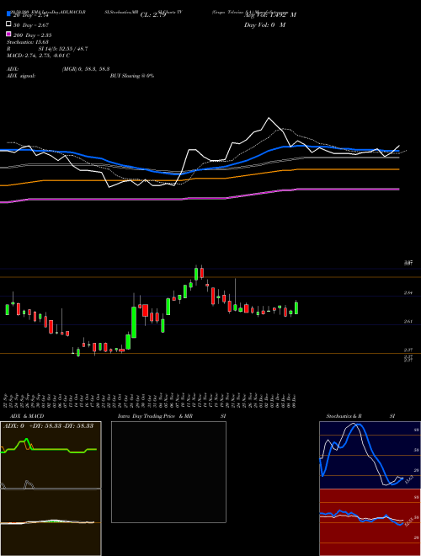The image size is (421, 556).
Task: Click the 15.63 value on the Stochastics panel
Action: 408,480
